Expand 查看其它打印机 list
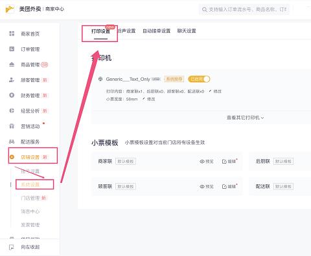The width and height of the screenshot is (311, 256). click(x=245, y=118)
